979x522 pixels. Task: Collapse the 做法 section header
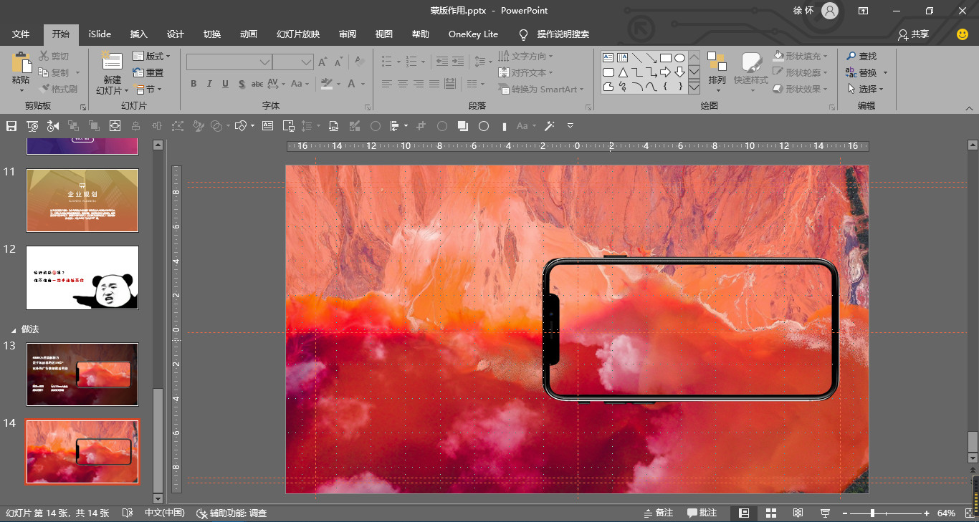pos(14,330)
